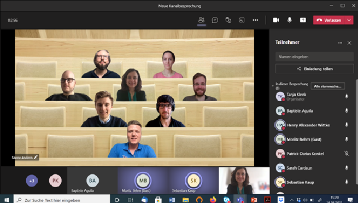The height and width of the screenshot is (203, 358).
Task: Toggle Patrick-Darius Konkel's muted microphone
Action: (x=347, y=153)
